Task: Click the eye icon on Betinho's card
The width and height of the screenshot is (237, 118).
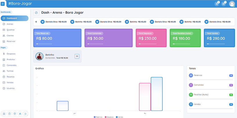Action: pyautogui.click(x=77, y=56)
